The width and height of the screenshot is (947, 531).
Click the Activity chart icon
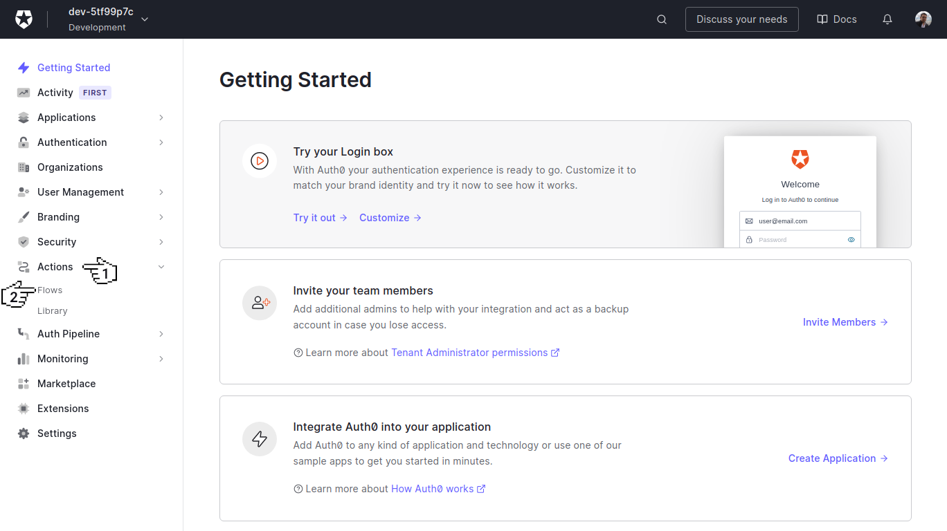tap(23, 92)
